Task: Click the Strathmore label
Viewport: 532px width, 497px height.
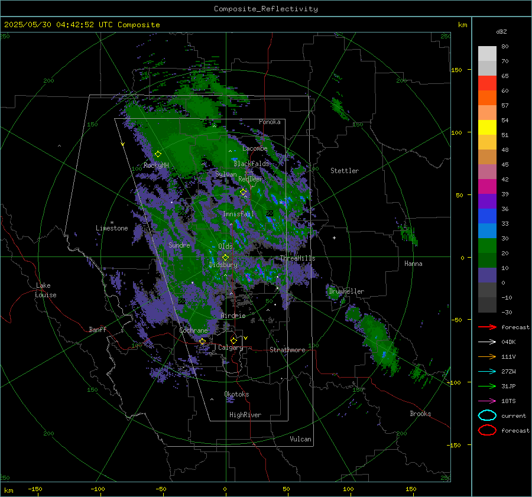Action: (x=287, y=350)
